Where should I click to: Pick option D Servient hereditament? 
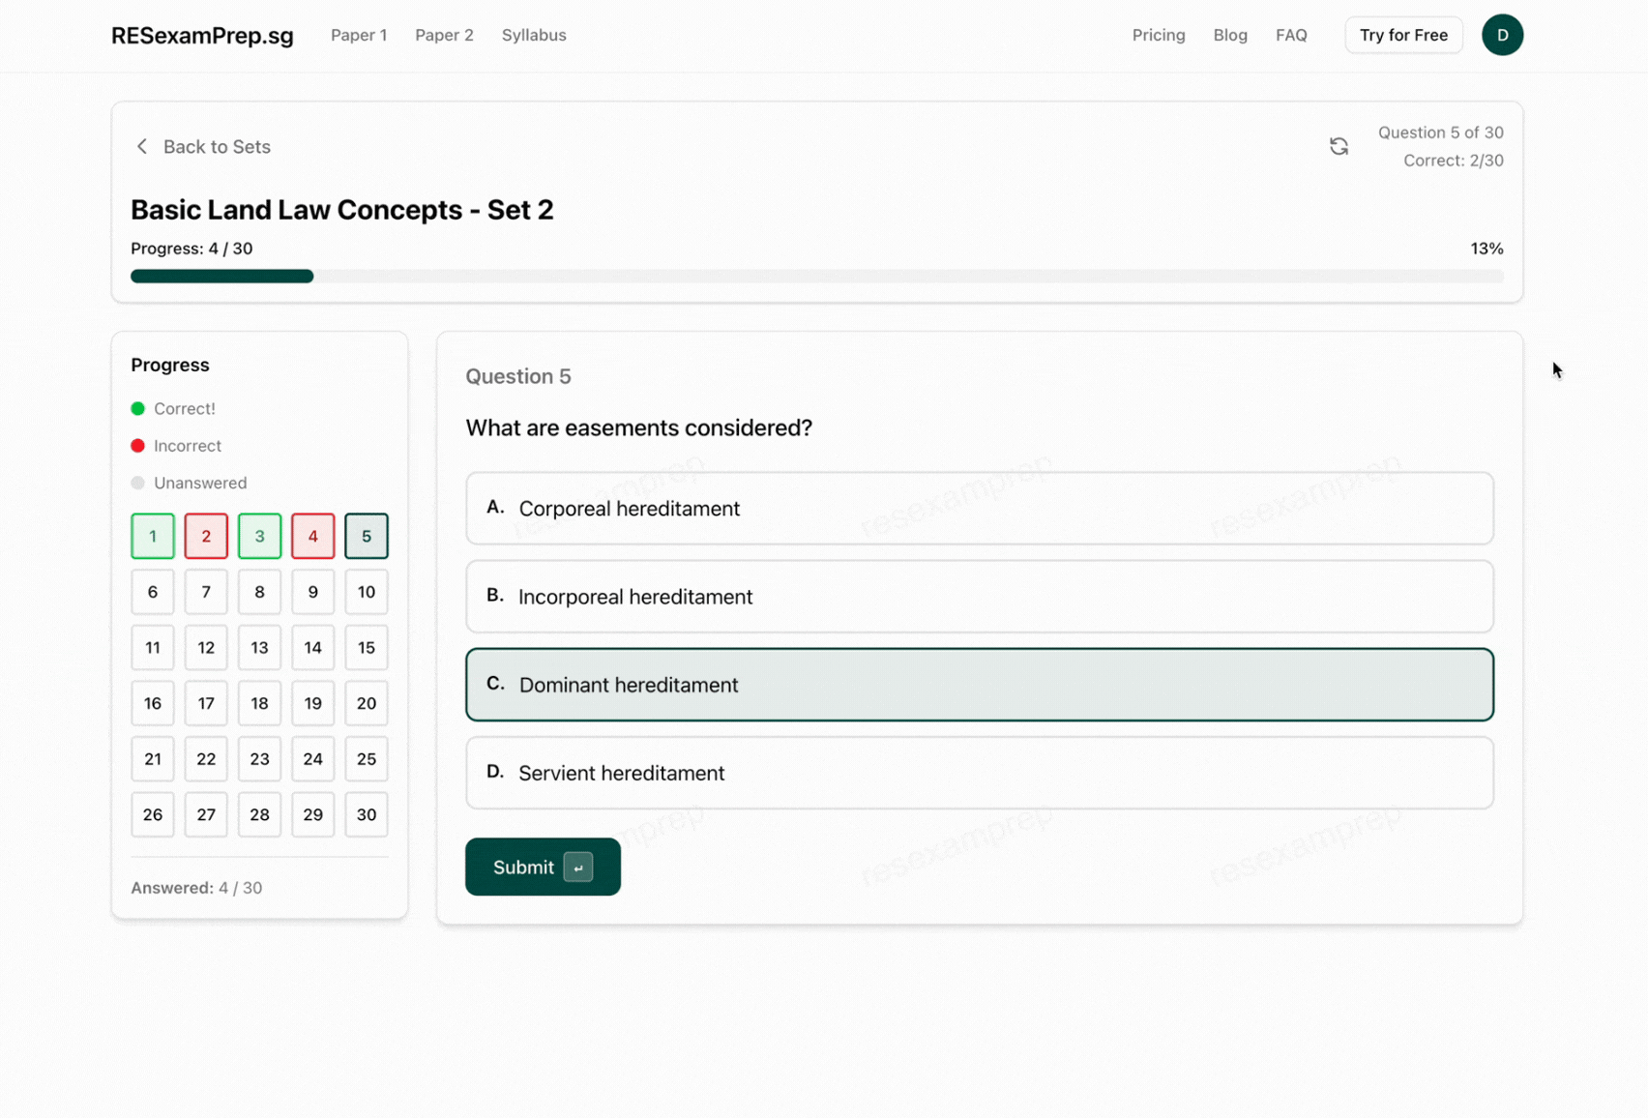pyautogui.click(x=979, y=773)
